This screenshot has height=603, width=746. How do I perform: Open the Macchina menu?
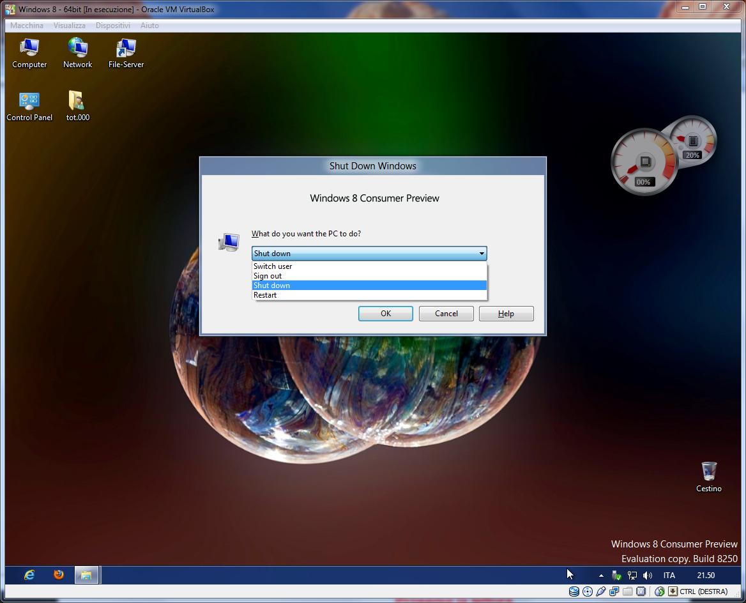coord(27,25)
